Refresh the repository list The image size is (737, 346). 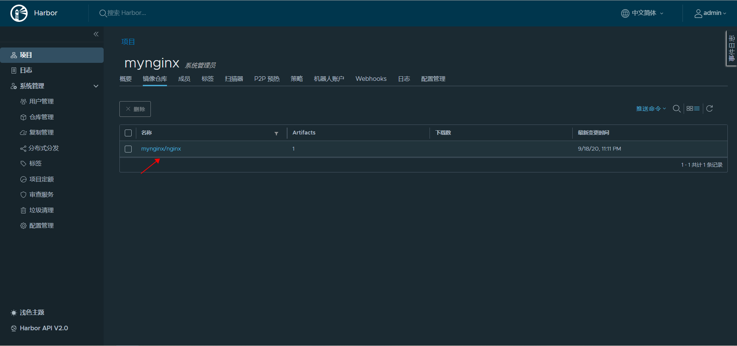[710, 108]
